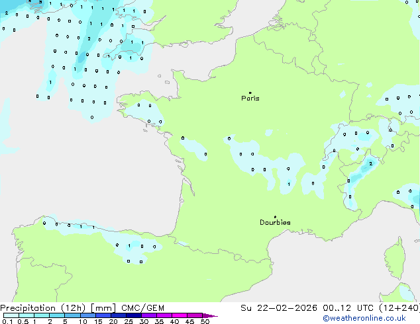Select the 35–40 mm legend swatch
The image size is (420, 324).
pos(164,315)
